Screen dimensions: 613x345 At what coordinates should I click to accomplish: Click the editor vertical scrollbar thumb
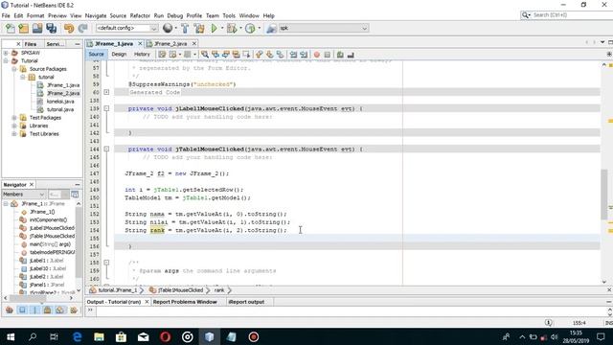[604, 194]
